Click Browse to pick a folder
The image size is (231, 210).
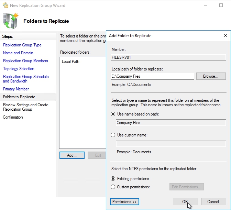click(211, 76)
